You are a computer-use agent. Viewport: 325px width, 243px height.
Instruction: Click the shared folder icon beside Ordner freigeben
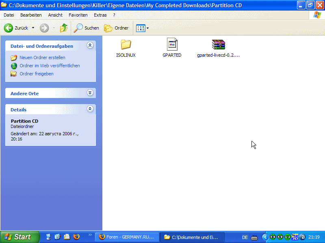pos(14,74)
